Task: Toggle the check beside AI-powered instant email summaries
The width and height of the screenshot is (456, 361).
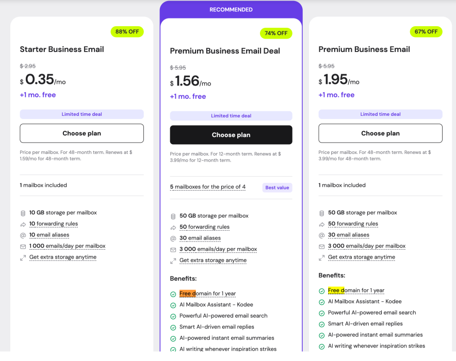Action: click(173, 338)
